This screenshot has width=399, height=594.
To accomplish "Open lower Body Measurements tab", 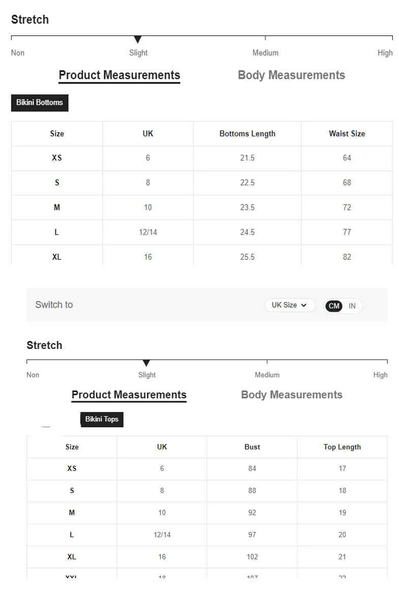I will (292, 395).
